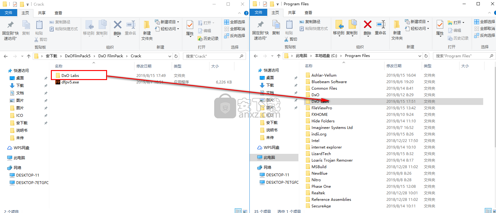Select Loaris Trojan Remover folder

[332, 160]
